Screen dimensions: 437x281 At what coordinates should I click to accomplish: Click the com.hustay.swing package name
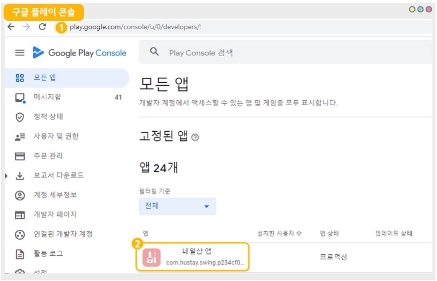(205, 263)
